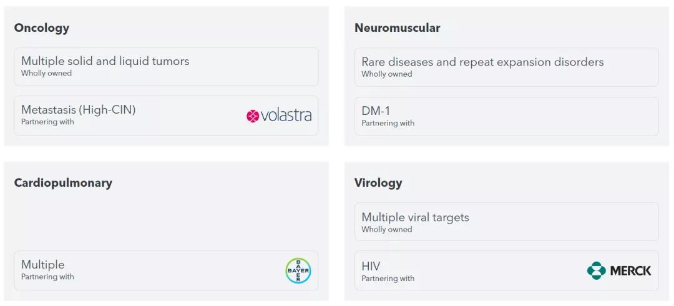Click Partnering with label beside Volastra

[x=47, y=122]
